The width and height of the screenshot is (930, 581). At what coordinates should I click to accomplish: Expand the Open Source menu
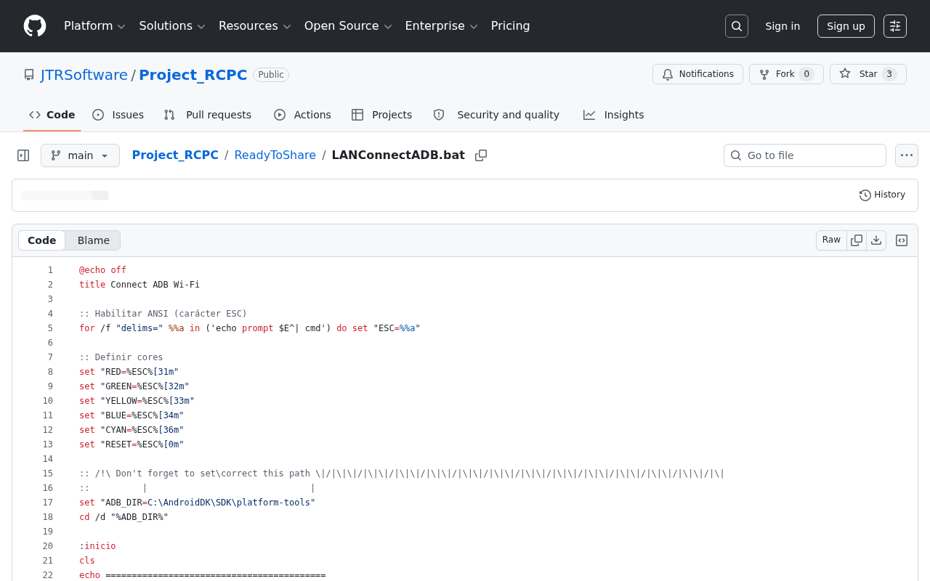click(348, 26)
